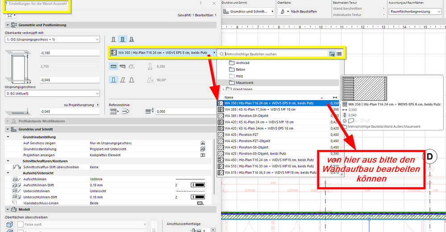Select 'WA 420 | KS XL-Plan 24 cm + WDVS MF 18 cm'

pyautogui.click(x=279, y=122)
